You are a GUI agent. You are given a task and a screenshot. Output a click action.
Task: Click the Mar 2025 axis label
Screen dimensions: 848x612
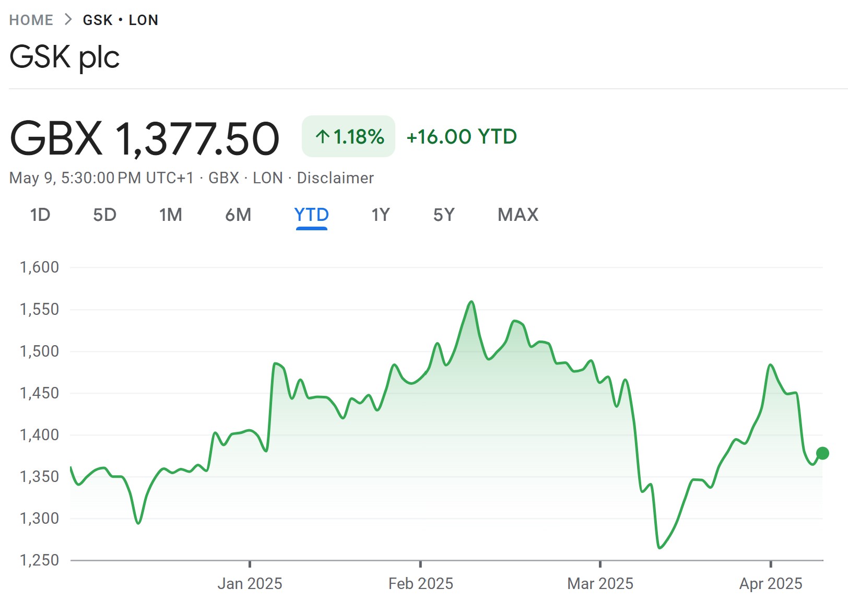(600, 583)
